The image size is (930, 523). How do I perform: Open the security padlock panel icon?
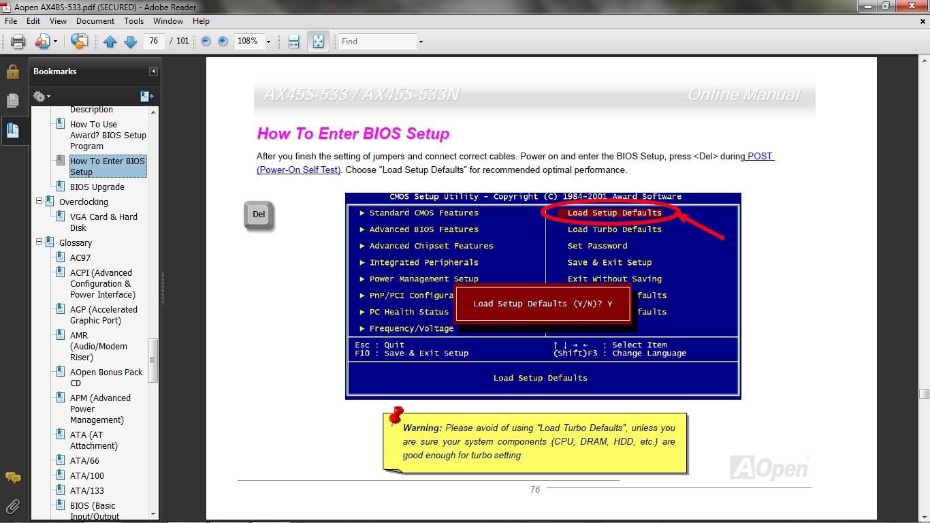pos(12,72)
